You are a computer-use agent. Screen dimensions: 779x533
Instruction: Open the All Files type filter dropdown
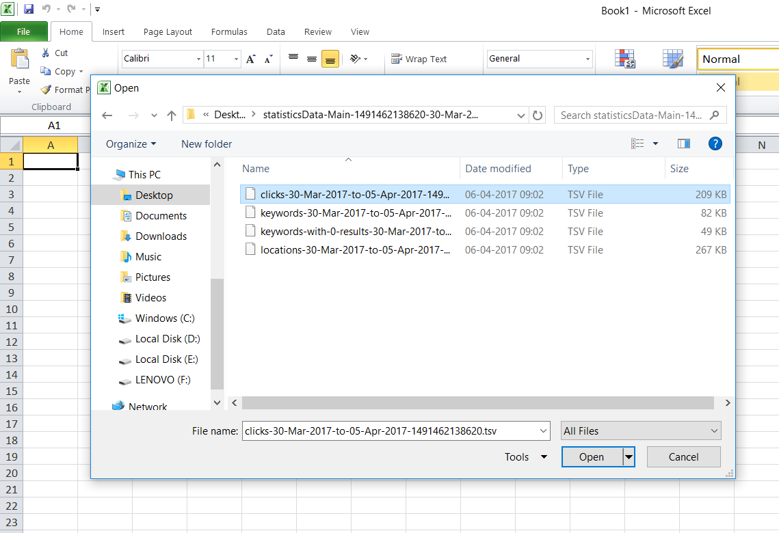[x=641, y=430]
